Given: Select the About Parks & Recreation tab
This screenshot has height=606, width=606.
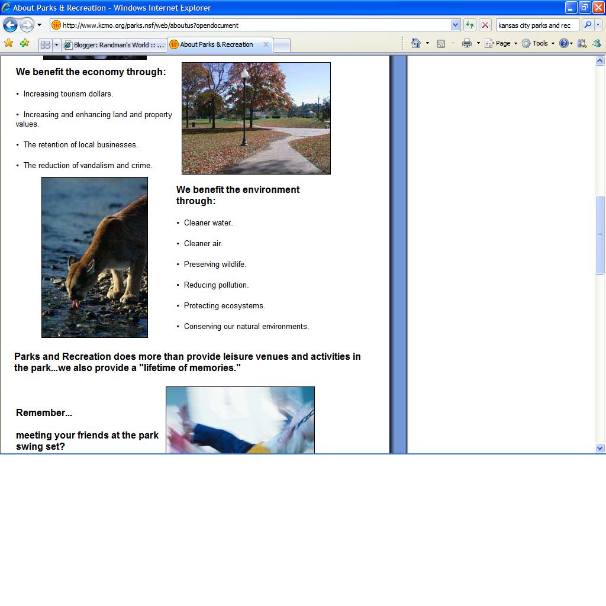Looking at the screenshot, I should (217, 44).
